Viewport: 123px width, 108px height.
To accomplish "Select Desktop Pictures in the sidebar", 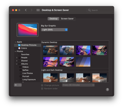I will click(28, 45).
